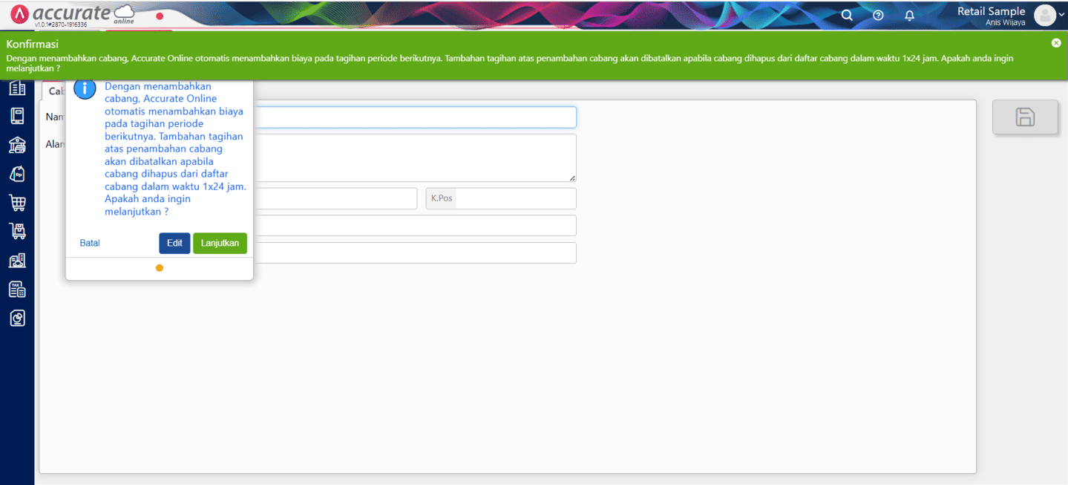Open the Tax calculator icon in sidebar
Viewport: 1068px width, 485px height.
pos(17,289)
